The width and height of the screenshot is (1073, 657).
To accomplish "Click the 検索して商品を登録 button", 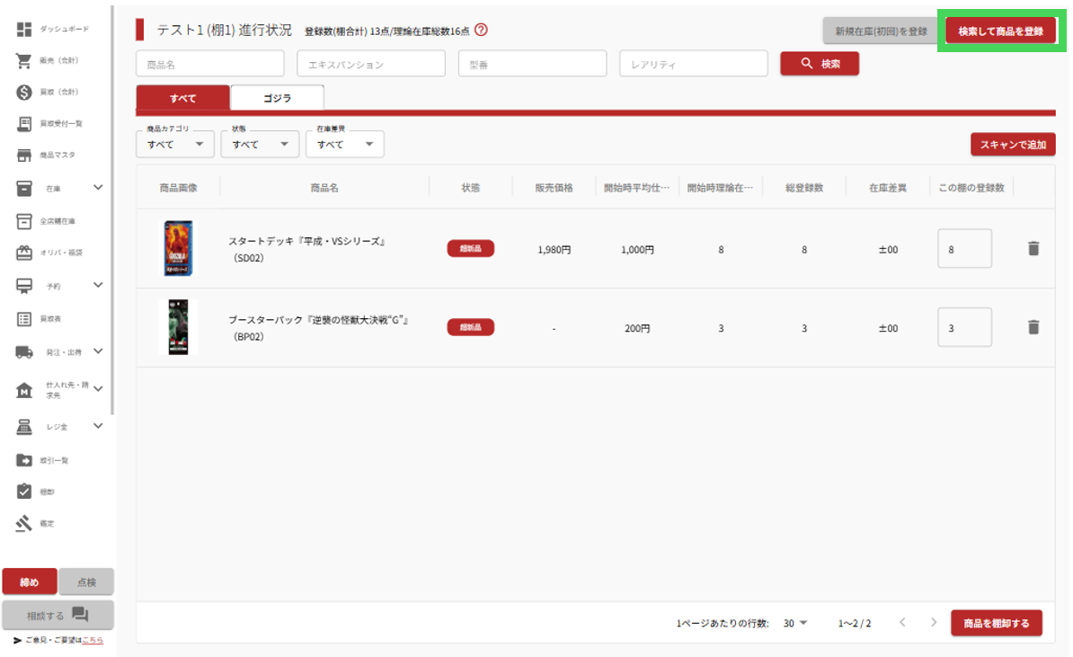I will click(x=1000, y=31).
